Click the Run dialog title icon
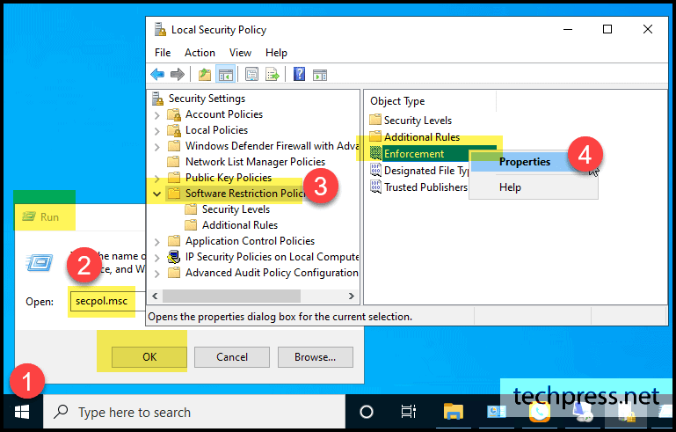The width and height of the screenshot is (676, 432). 29,216
